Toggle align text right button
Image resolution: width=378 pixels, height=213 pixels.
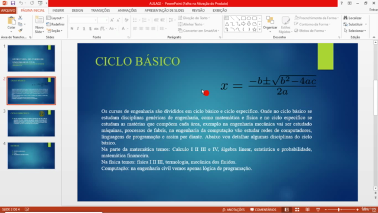[x=147, y=29]
